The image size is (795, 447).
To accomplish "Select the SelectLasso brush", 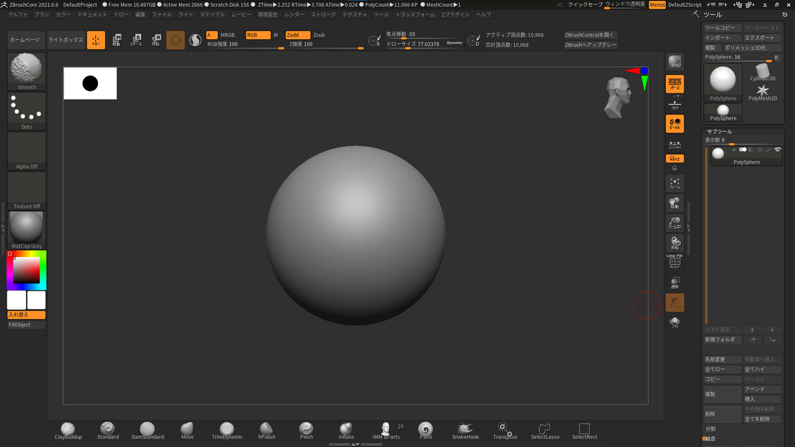I will pos(545,430).
